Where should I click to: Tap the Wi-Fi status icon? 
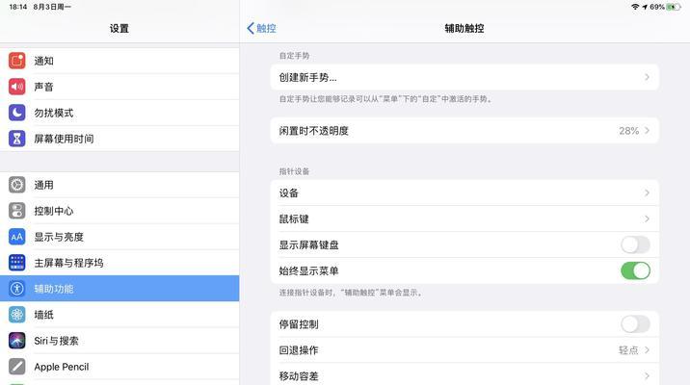click(635, 7)
